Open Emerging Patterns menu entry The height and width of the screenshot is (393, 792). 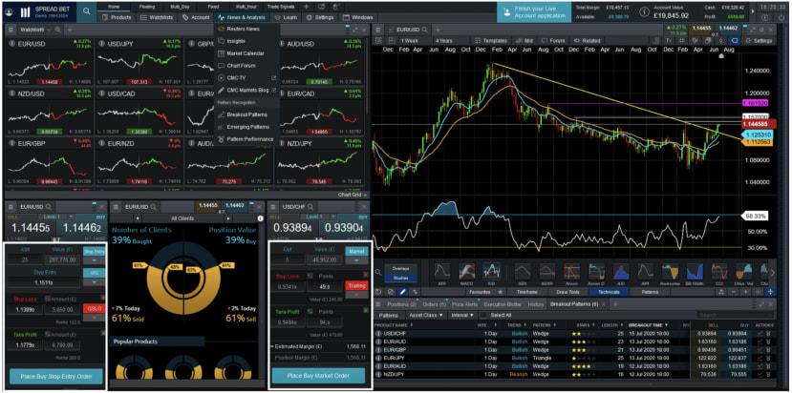pos(248,127)
